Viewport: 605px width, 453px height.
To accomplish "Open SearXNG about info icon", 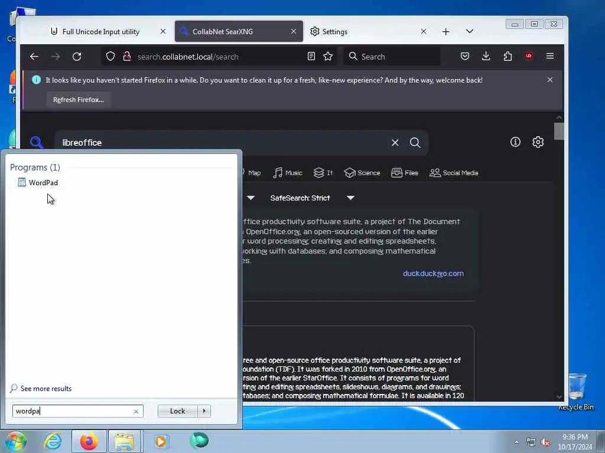I will pyautogui.click(x=515, y=142).
